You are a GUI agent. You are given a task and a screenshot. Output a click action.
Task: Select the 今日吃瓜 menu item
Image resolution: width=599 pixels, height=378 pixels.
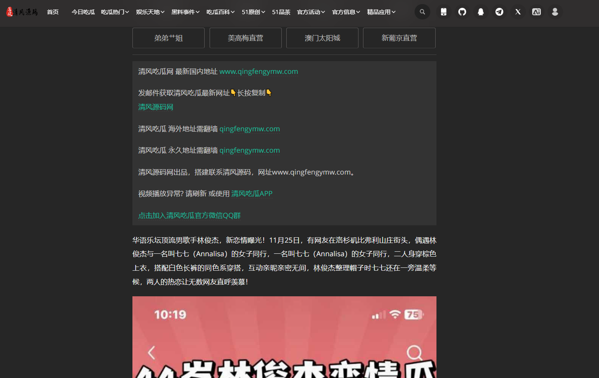pyautogui.click(x=83, y=12)
